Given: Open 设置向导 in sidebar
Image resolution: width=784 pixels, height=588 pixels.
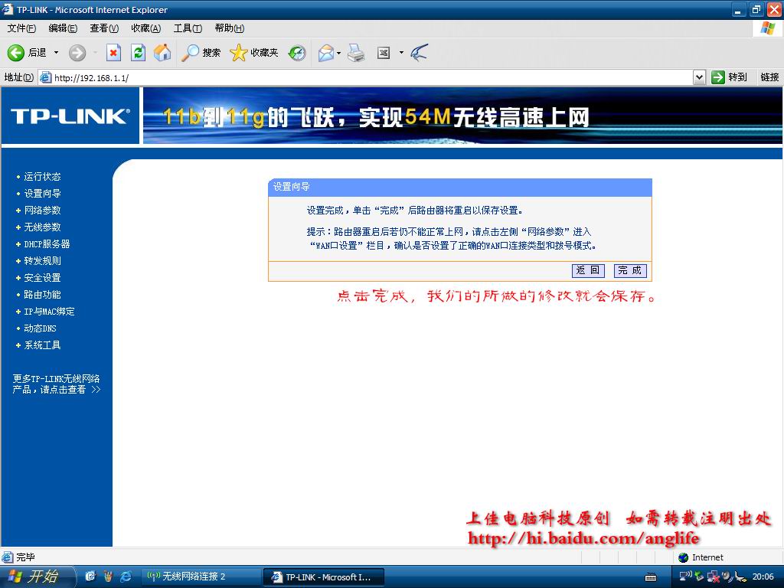Looking at the screenshot, I should pos(43,194).
